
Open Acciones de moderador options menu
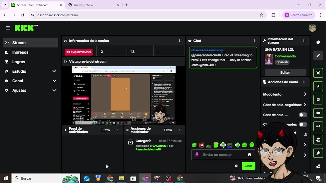pos(180,130)
